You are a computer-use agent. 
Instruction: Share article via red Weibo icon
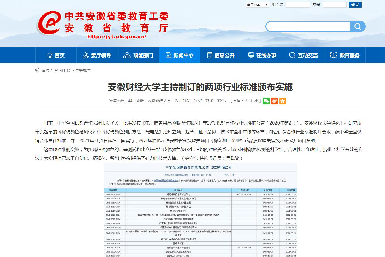[274, 101]
